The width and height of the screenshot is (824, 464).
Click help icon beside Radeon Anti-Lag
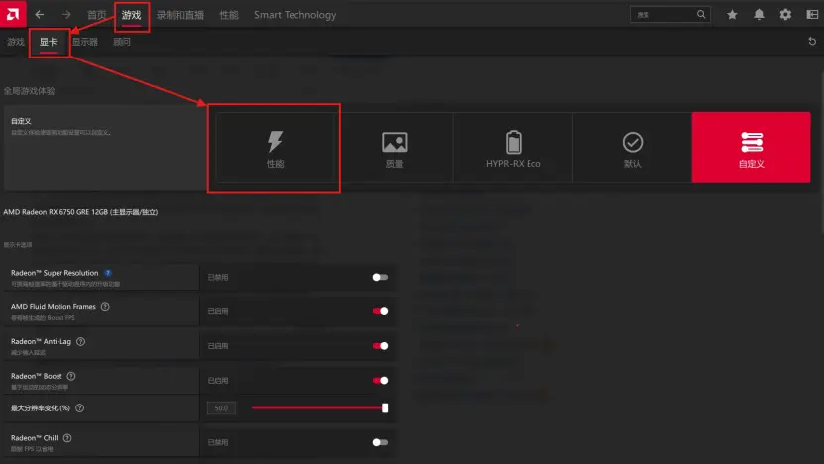click(81, 342)
